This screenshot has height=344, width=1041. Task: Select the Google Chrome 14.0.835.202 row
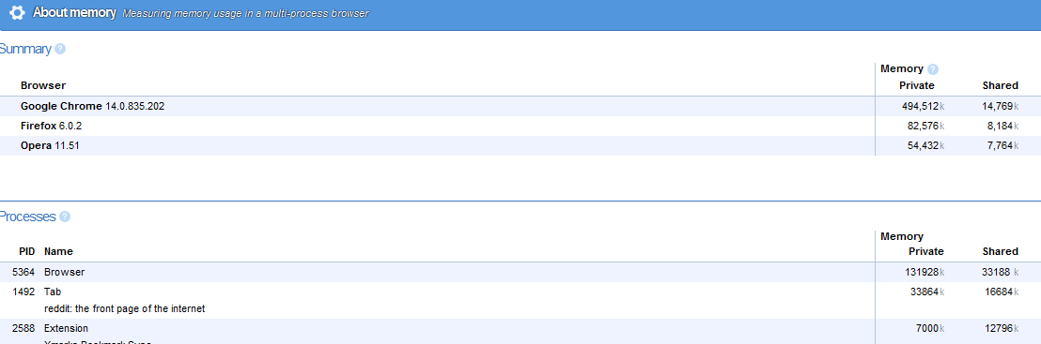[520, 106]
